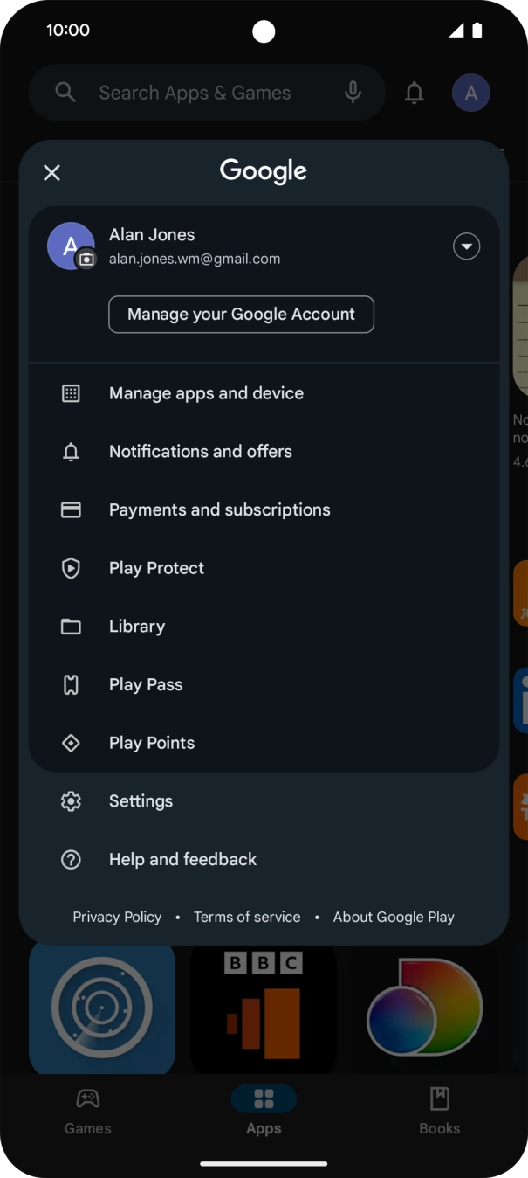This screenshot has width=528, height=1178.
Task: Tap the voice search microphone icon
Action: pyautogui.click(x=353, y=93)
